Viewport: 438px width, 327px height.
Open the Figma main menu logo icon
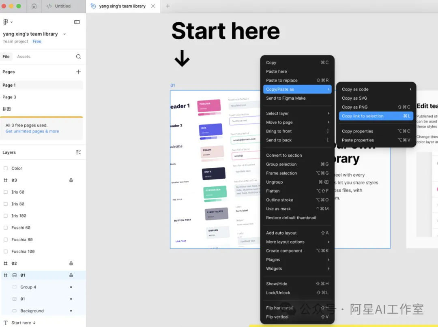pos(5,22)
